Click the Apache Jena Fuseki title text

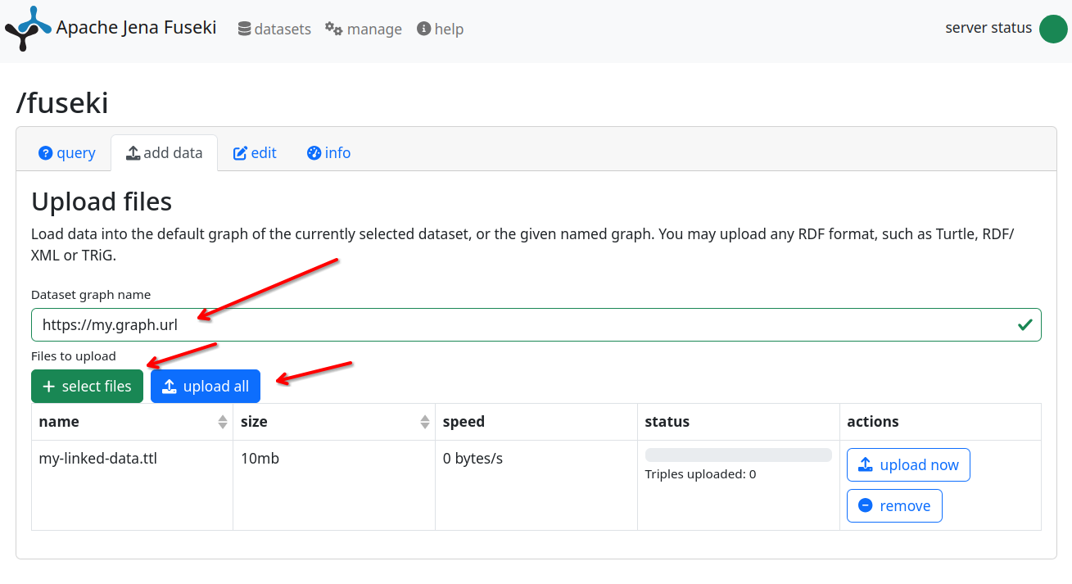[x=136, y=28]
